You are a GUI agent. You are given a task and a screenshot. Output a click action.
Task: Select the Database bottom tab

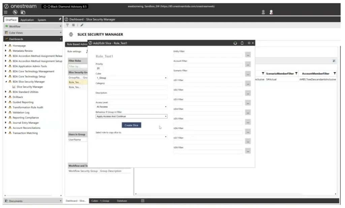coord(122,201)
